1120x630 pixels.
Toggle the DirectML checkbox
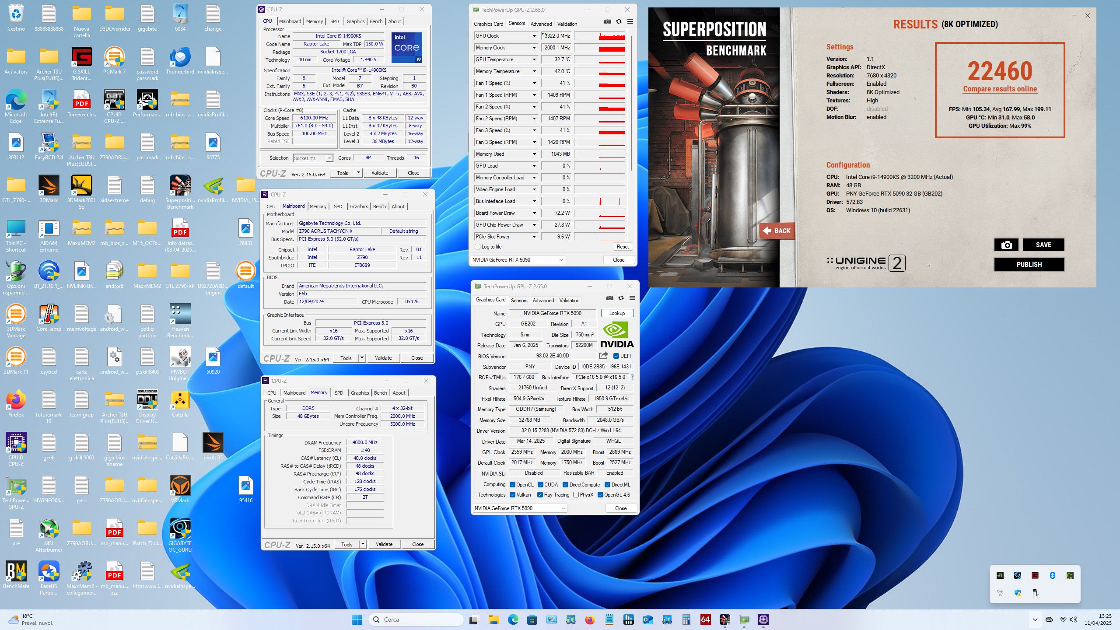click(607, 485)
